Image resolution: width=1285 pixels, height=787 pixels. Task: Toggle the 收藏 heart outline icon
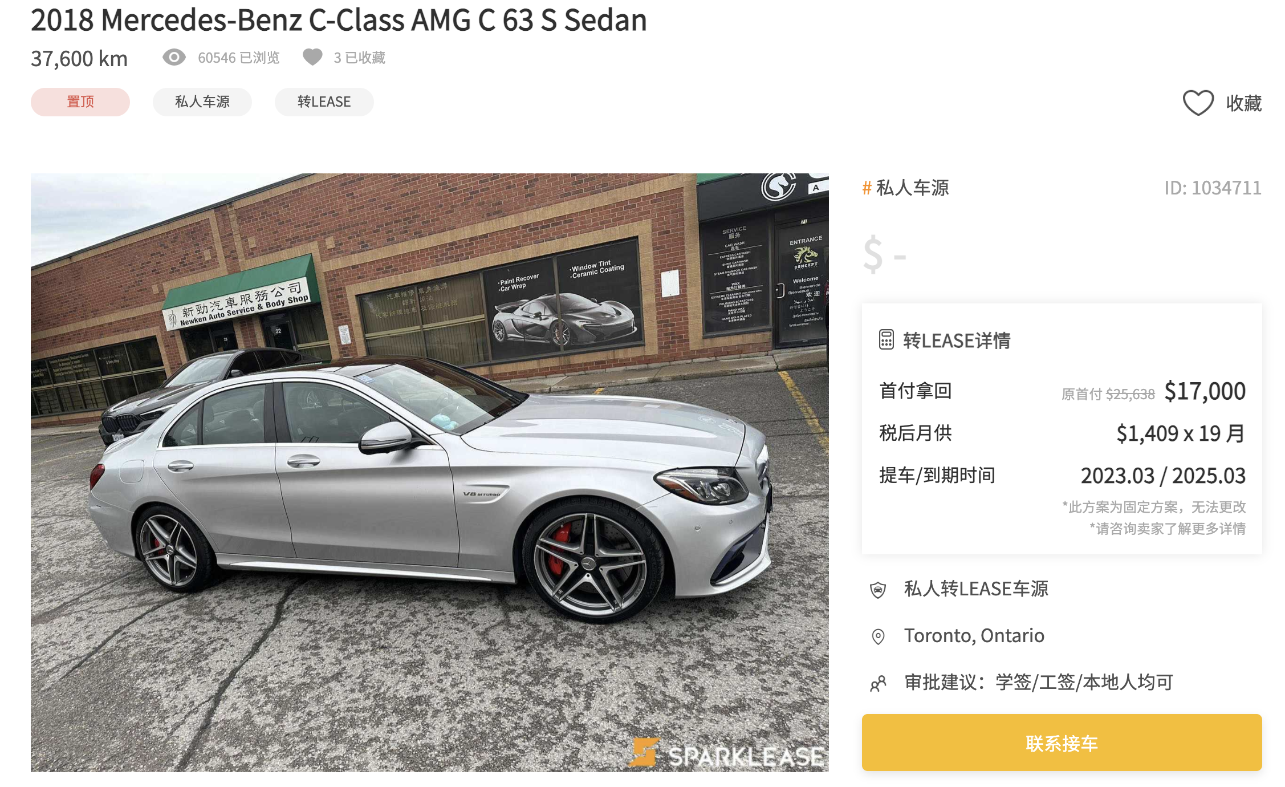[1198, 103]
